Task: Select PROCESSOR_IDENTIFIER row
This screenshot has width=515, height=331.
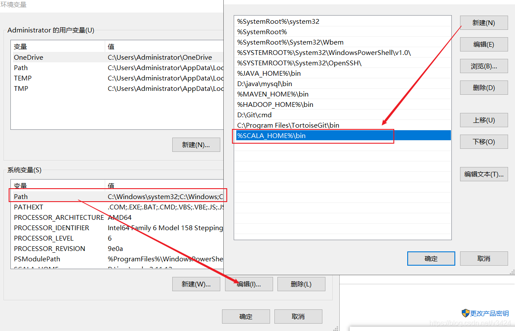Action: [x=118, y=228]
